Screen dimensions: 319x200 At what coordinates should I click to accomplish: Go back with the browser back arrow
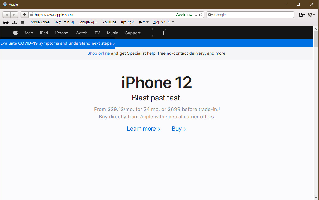(x=6, y=15)
